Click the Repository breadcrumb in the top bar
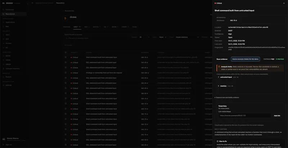 [x=60, y=3]
